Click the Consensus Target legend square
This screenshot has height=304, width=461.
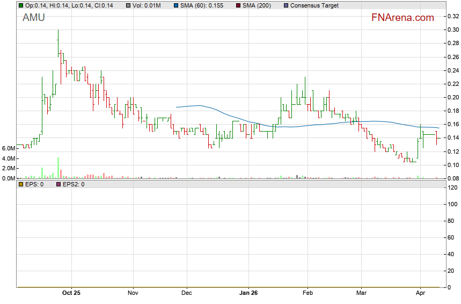pos(285,5)
